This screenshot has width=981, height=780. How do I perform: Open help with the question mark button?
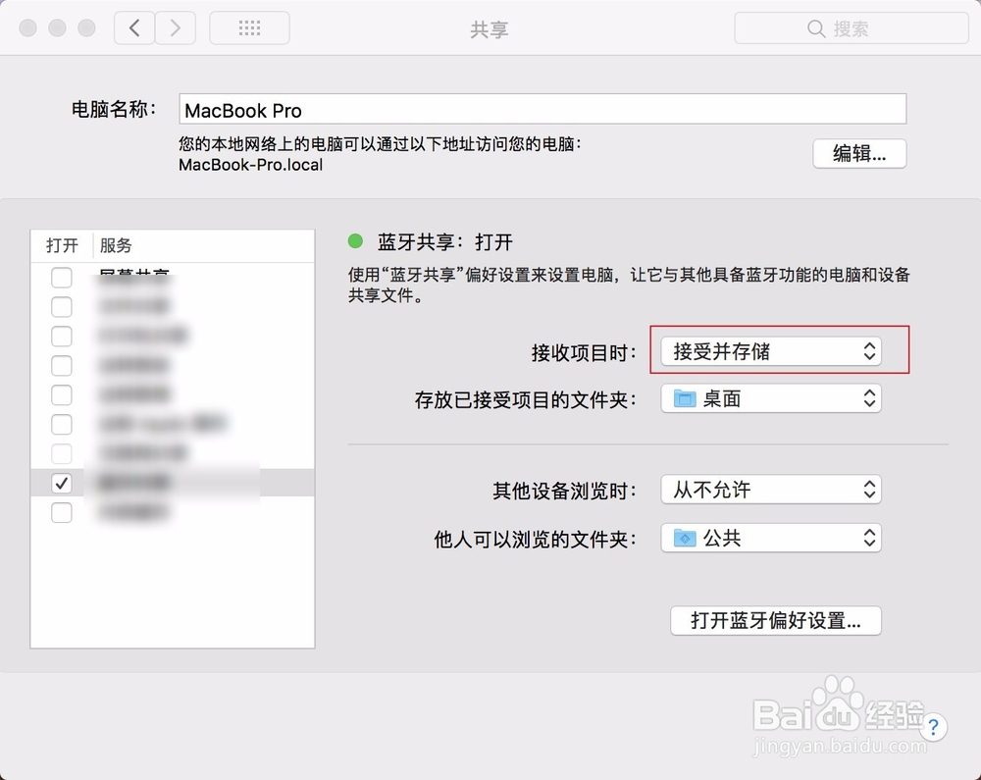[x=933, y=727]
